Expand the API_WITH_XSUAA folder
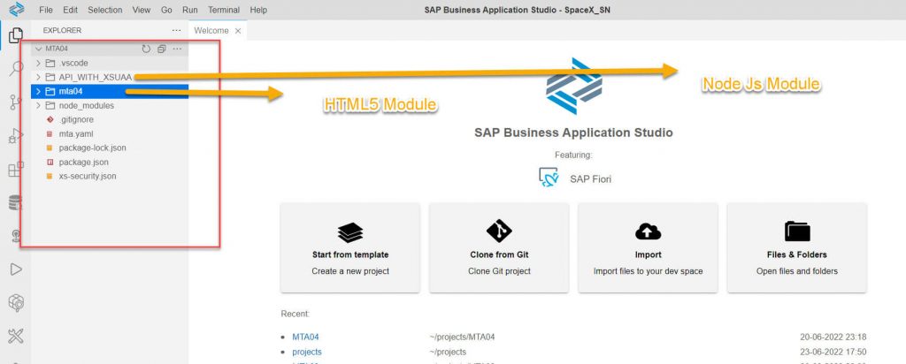This screenshot has height=364, width=906. 38,77
